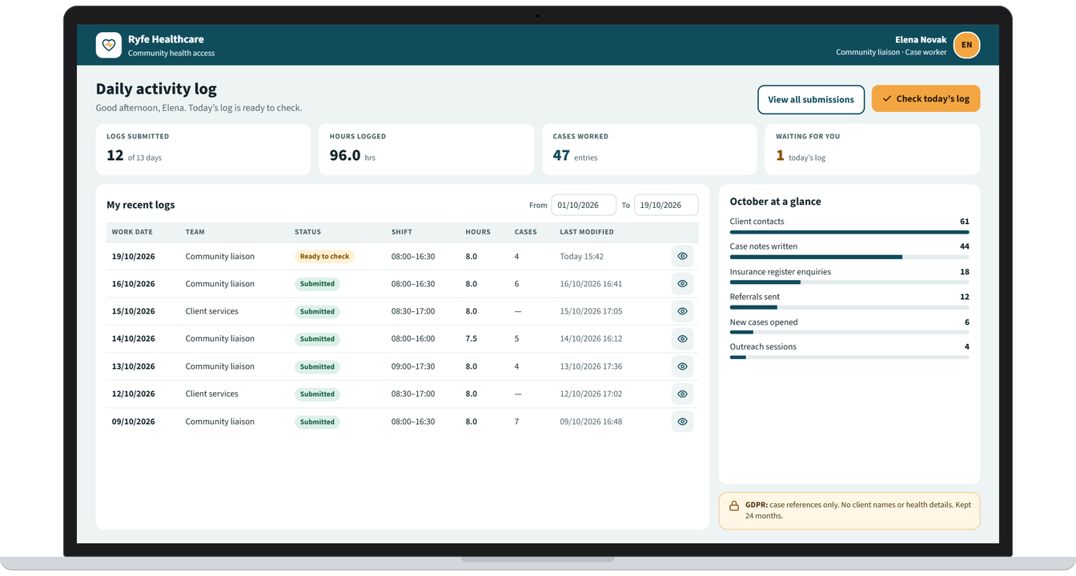Viewport: 1076px width, 576px height.
Task: Click the New cases opened label
Action: coord(764,322)
